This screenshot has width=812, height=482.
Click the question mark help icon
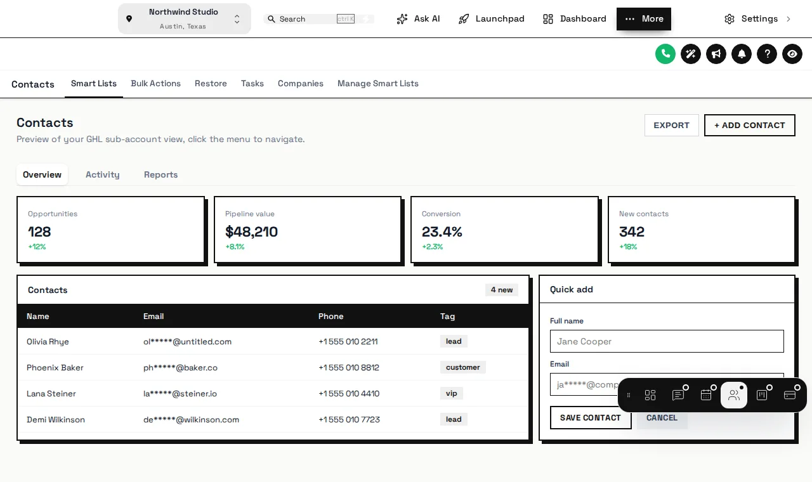[x=767, y=54]
